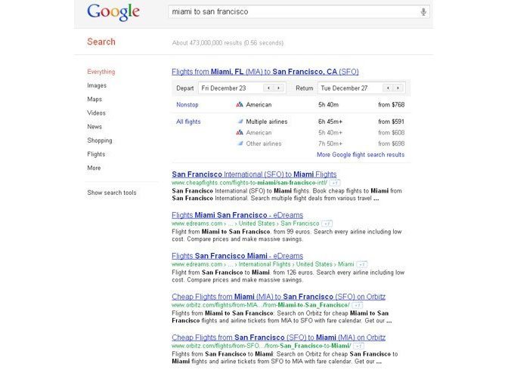Click the Multiple airlines label

pyautogui.click(x=267, y=122)
